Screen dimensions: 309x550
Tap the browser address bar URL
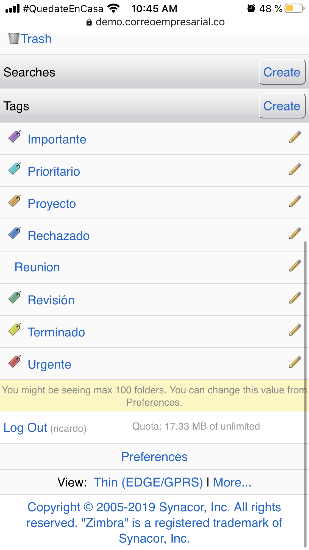160,22
